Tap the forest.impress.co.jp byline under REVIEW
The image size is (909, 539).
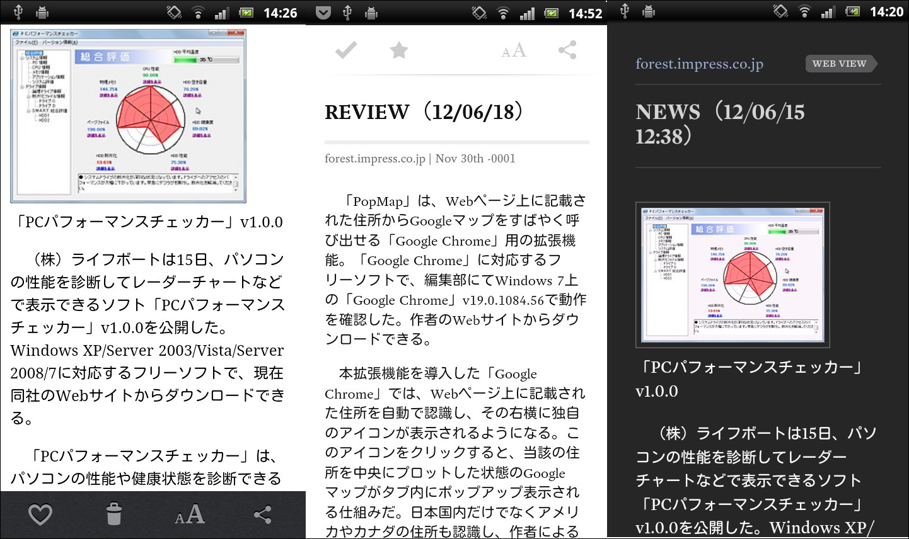pos(374,158)
